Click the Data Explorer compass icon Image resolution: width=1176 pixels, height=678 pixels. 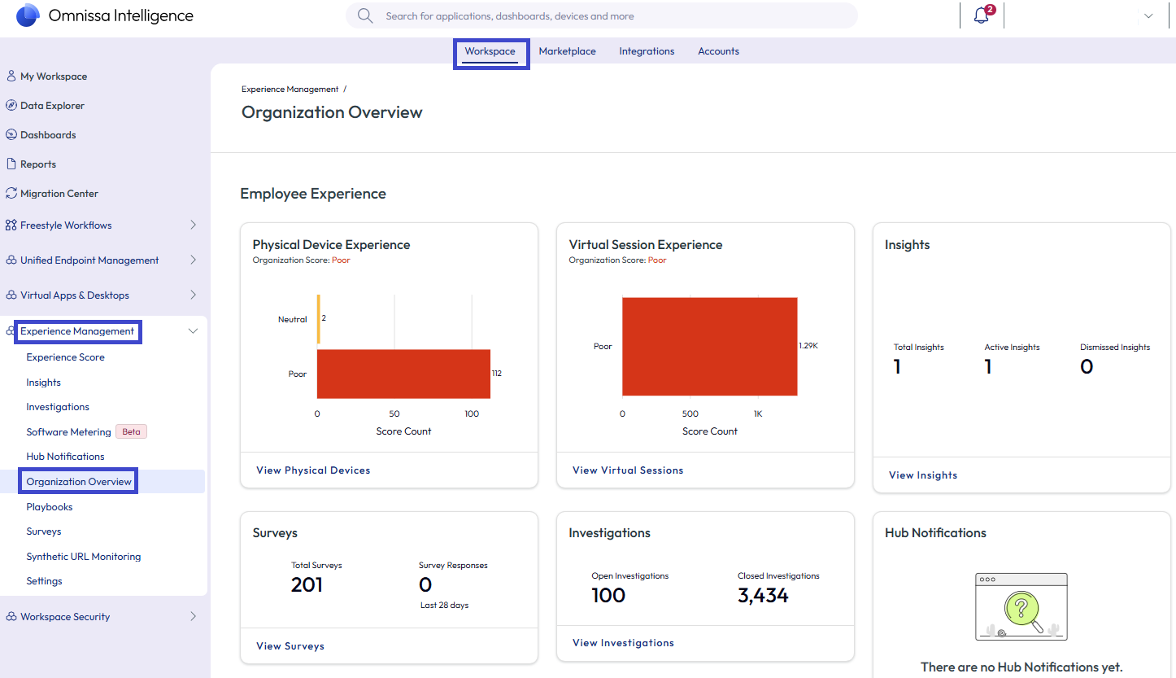pyautogui.click(x=11, y=105)
